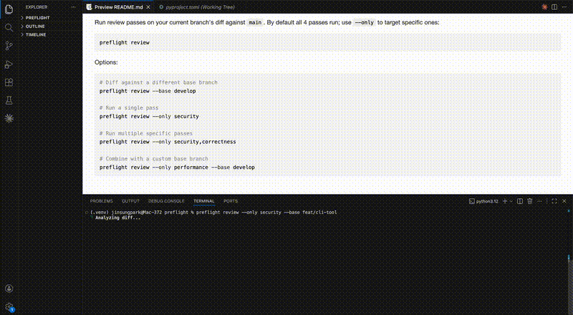The width and height of the screenshot is (573, 315).
Task: Open the new terminal launch profile dropdown
Action: click(x=511, y=201)
